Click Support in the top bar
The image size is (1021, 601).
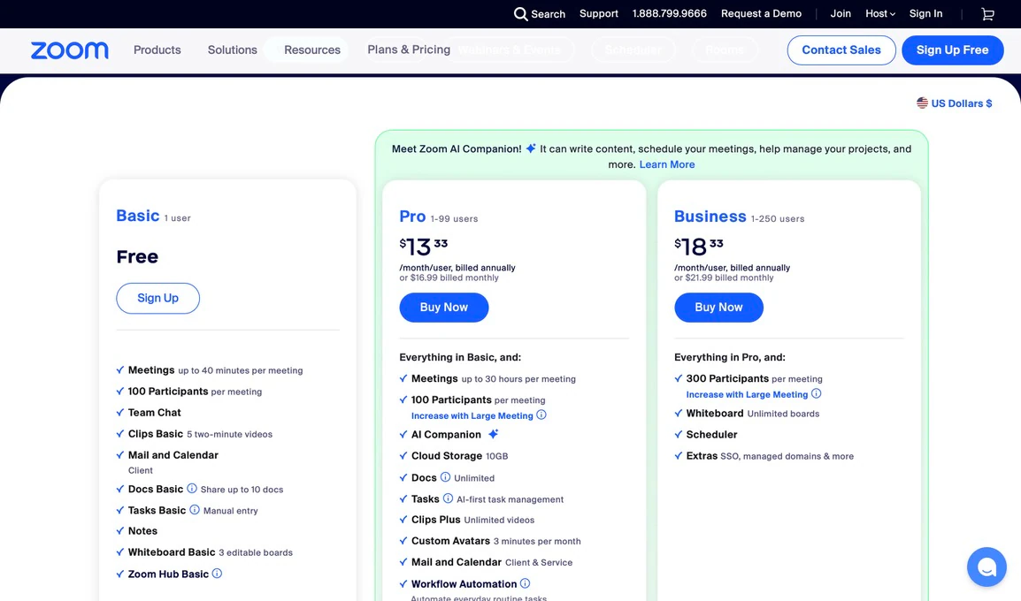click(598, 13)
